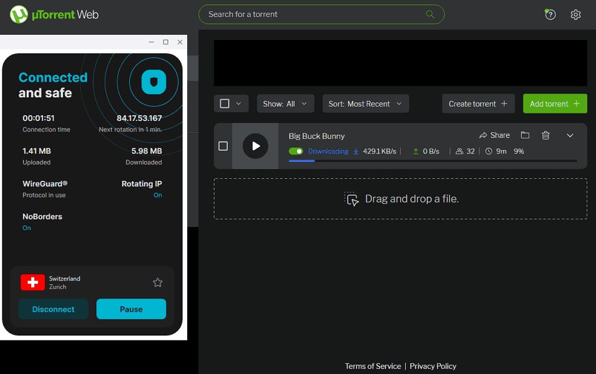Click the Create torrent button
This screenshot has width=596, height=374.
pos(478,103)
